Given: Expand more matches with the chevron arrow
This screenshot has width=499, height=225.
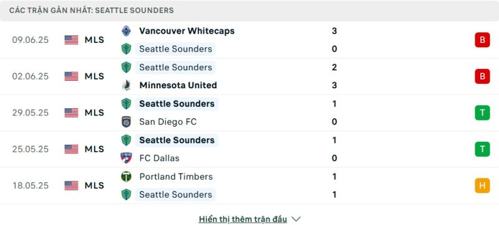Looking at the screenshot, I should point(296,219).
